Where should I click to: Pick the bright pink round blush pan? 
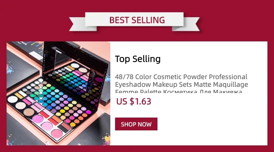(x=38, y=119)
